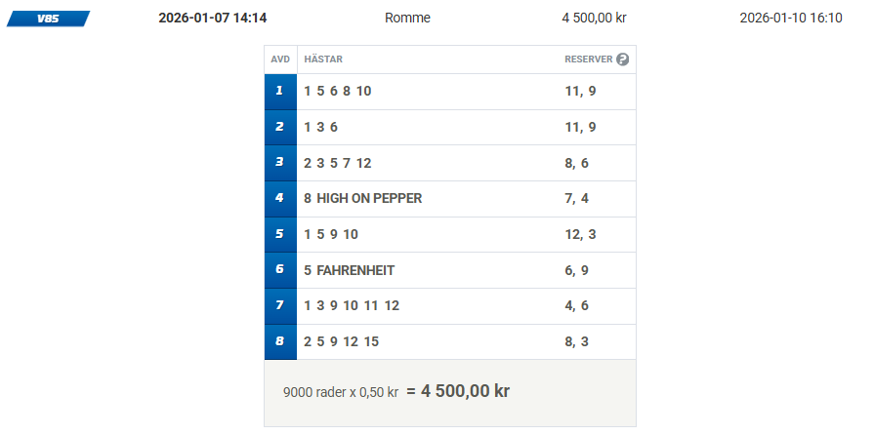Select leg 4 number badge
Screen dimensions: 874x435
[x=280, y=199]
